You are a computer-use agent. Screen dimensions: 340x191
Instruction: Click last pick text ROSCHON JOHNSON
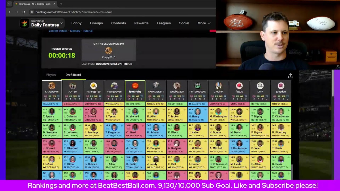click(109, 64)
